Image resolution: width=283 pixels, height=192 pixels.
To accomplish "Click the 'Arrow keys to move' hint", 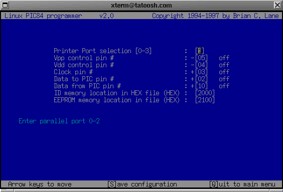I will tap(40, 184).
